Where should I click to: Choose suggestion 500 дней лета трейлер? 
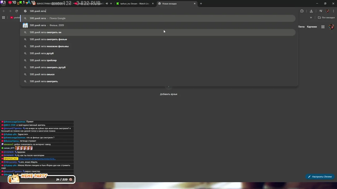[x=158, y=60]
